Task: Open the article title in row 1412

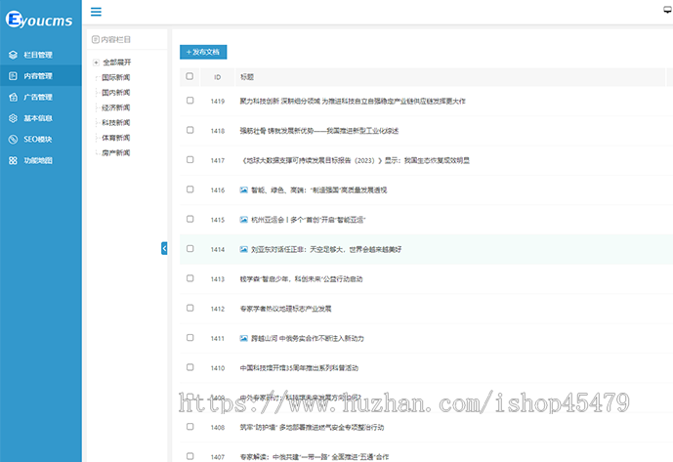Action: pos(285,309)
